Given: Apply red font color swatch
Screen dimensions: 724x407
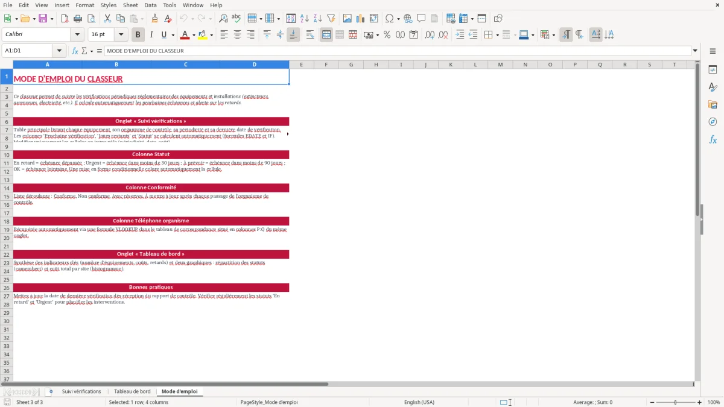Looking at the screenshot, I should tap(185, 35).
